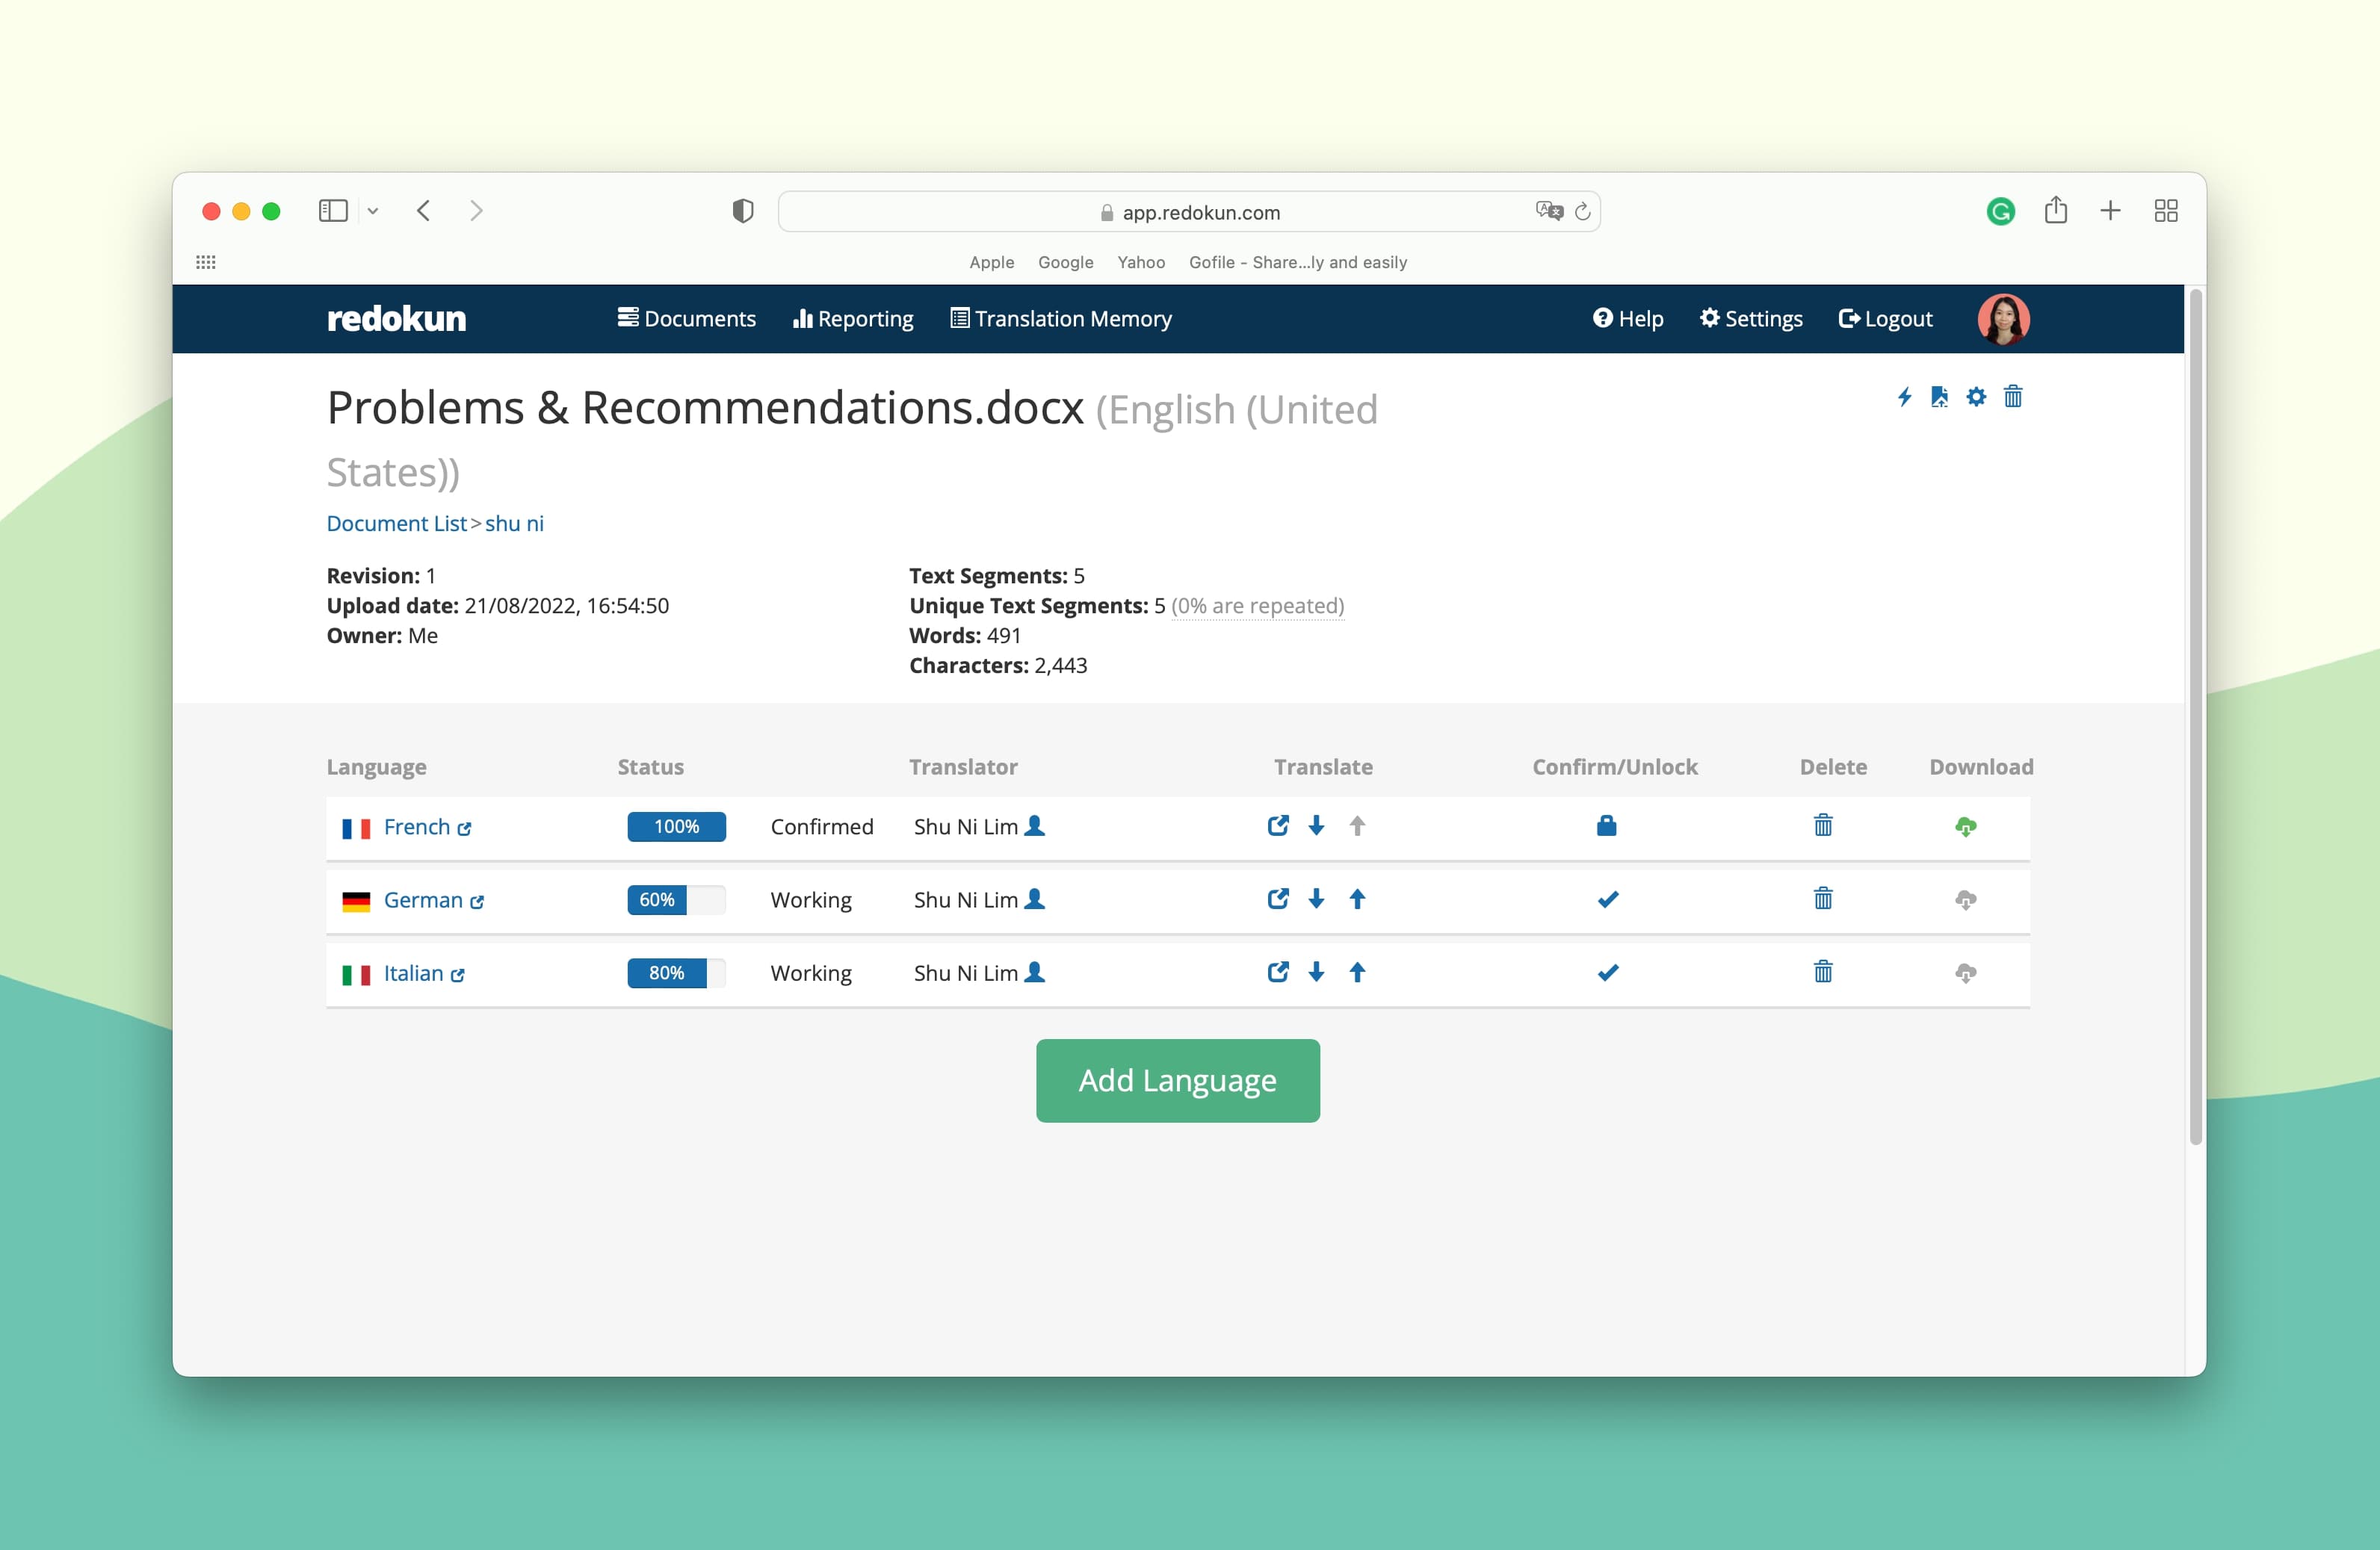Confirm the Italian translation checkmark
The height and width of the screenshot is (1550, 2380).
[x=1607, y=973]
